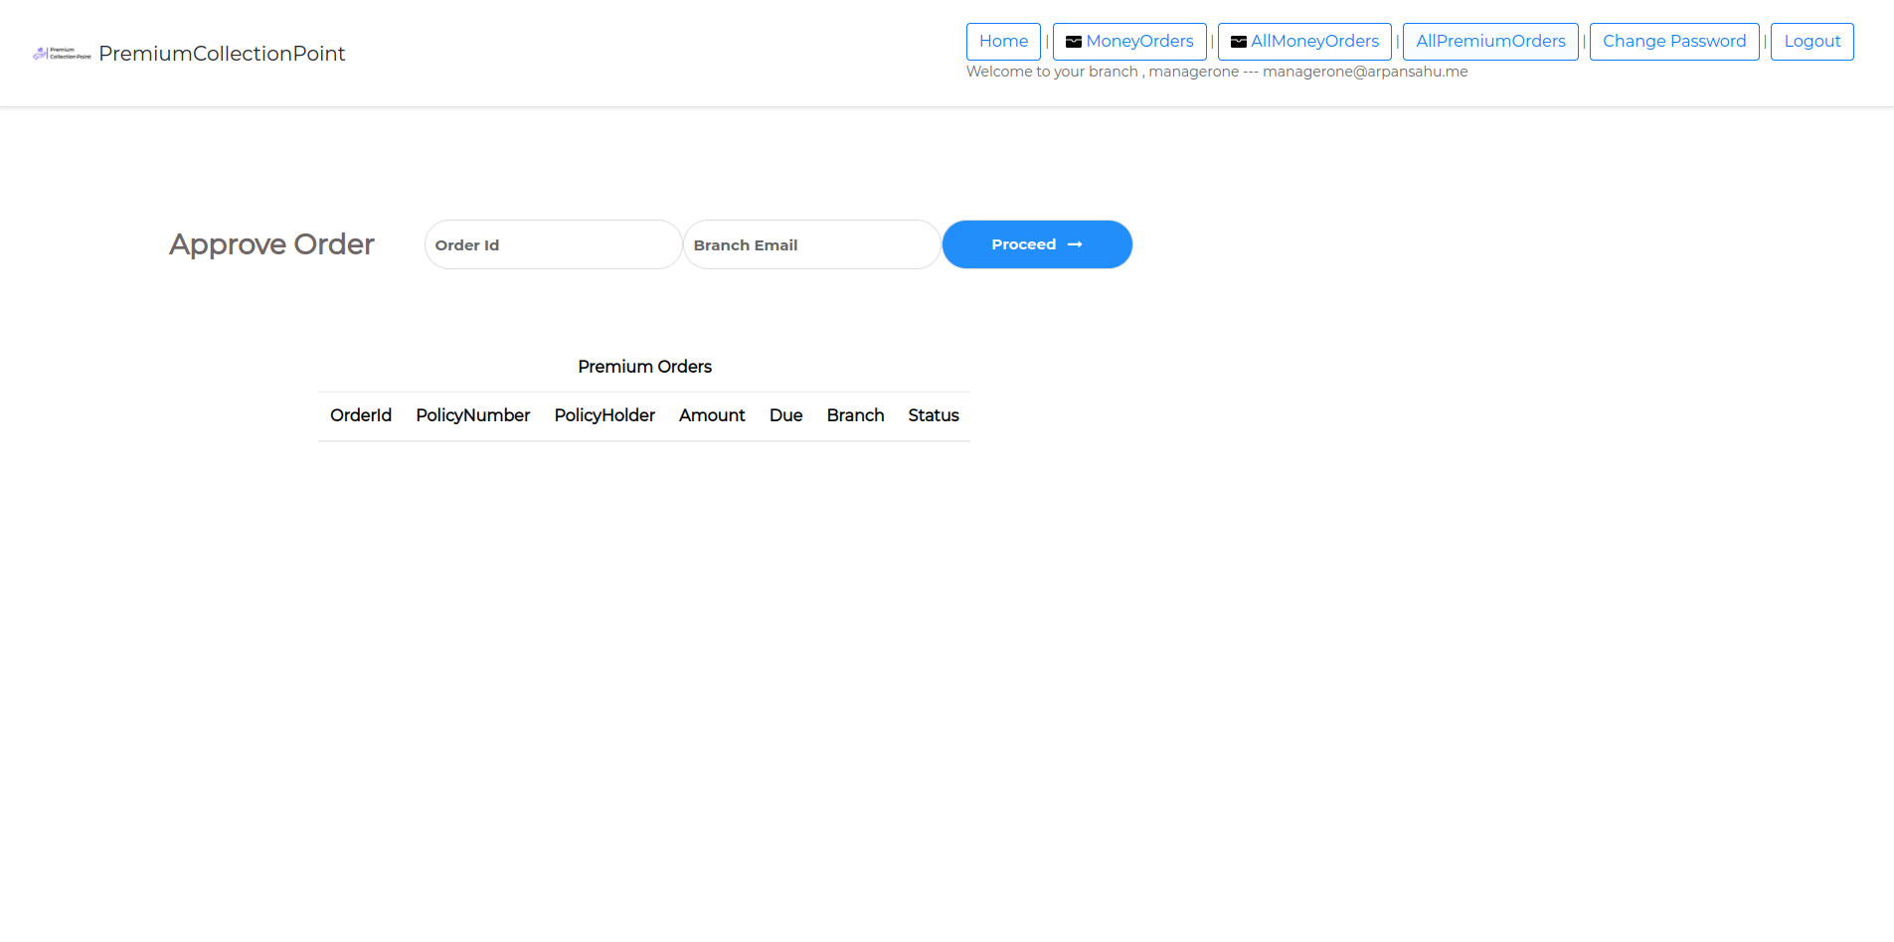
Task: Click the Due column header
Action: (x=785, y=415)
